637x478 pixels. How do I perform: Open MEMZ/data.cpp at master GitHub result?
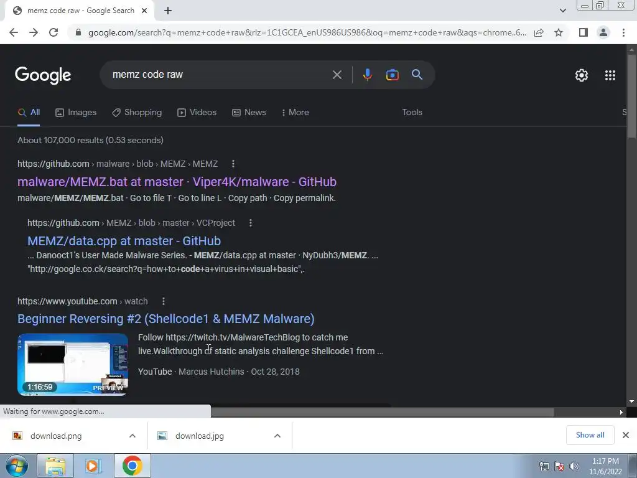pyautogui.click(x=124, y=241)
